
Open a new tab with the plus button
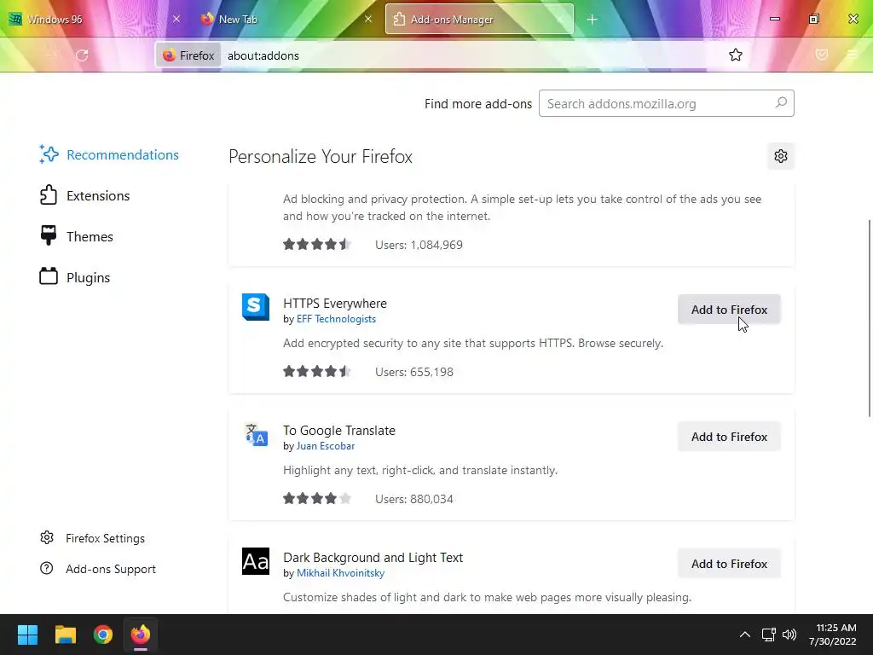click(x=592, y=20)
